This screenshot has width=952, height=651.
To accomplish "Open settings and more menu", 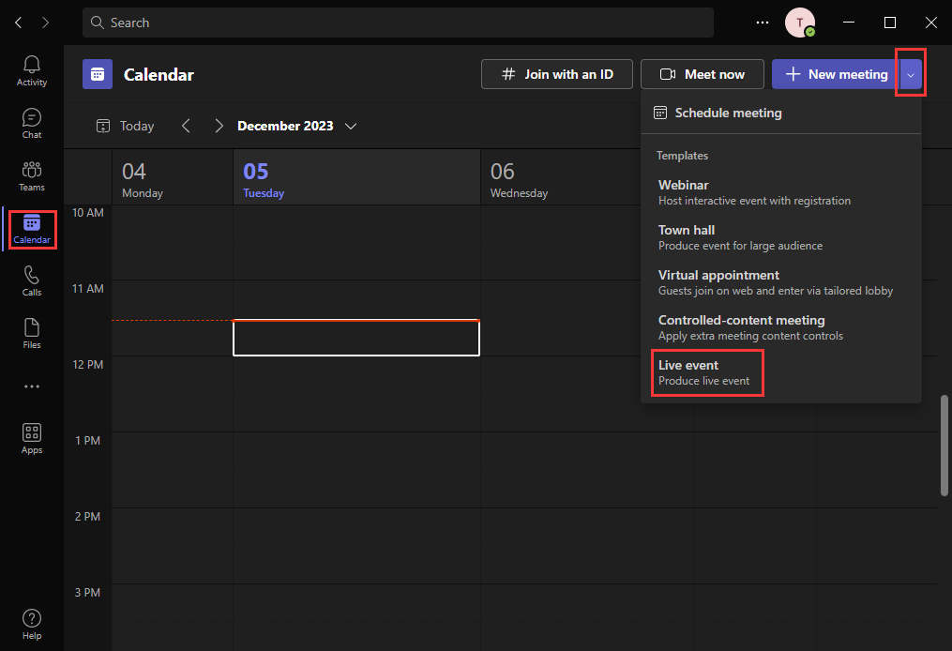I will [762, 23].
